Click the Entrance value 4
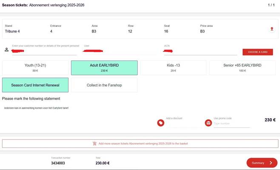Screen dimensions: 280x170 pos(51,31)
